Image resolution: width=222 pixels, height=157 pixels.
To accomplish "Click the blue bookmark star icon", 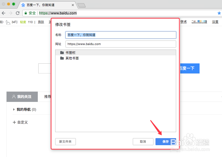I will point(219,13).
